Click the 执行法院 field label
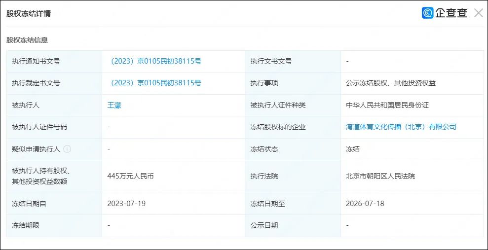This screenshot has width=488, height=250. [264, 177]
